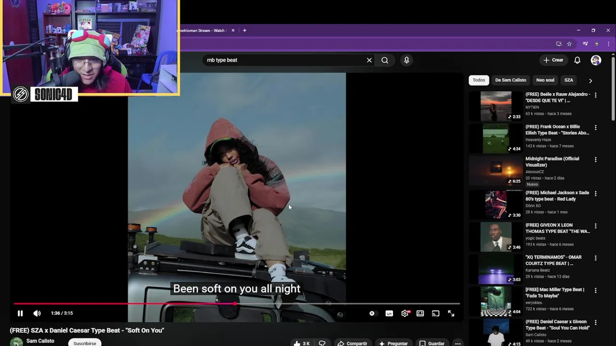Close the 'Stream - Watch' browser tab
The image size is (616, 346).
coord(233,30)
